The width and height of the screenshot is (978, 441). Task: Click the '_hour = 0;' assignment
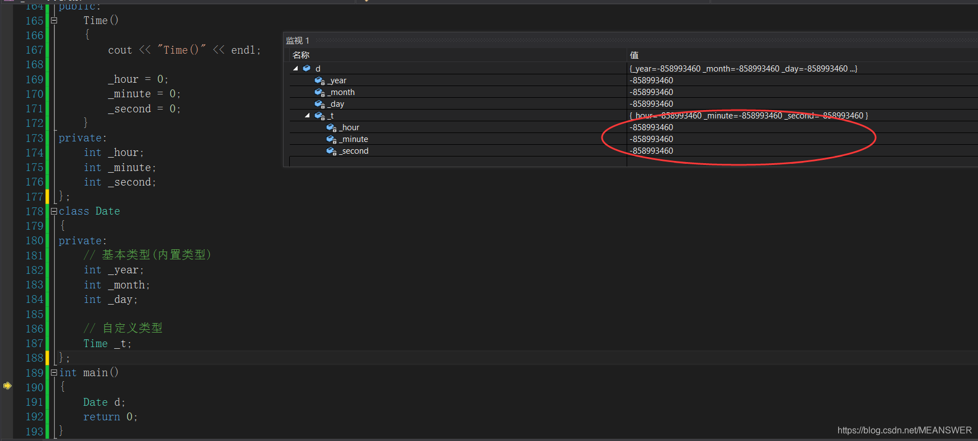coord(138,79)
